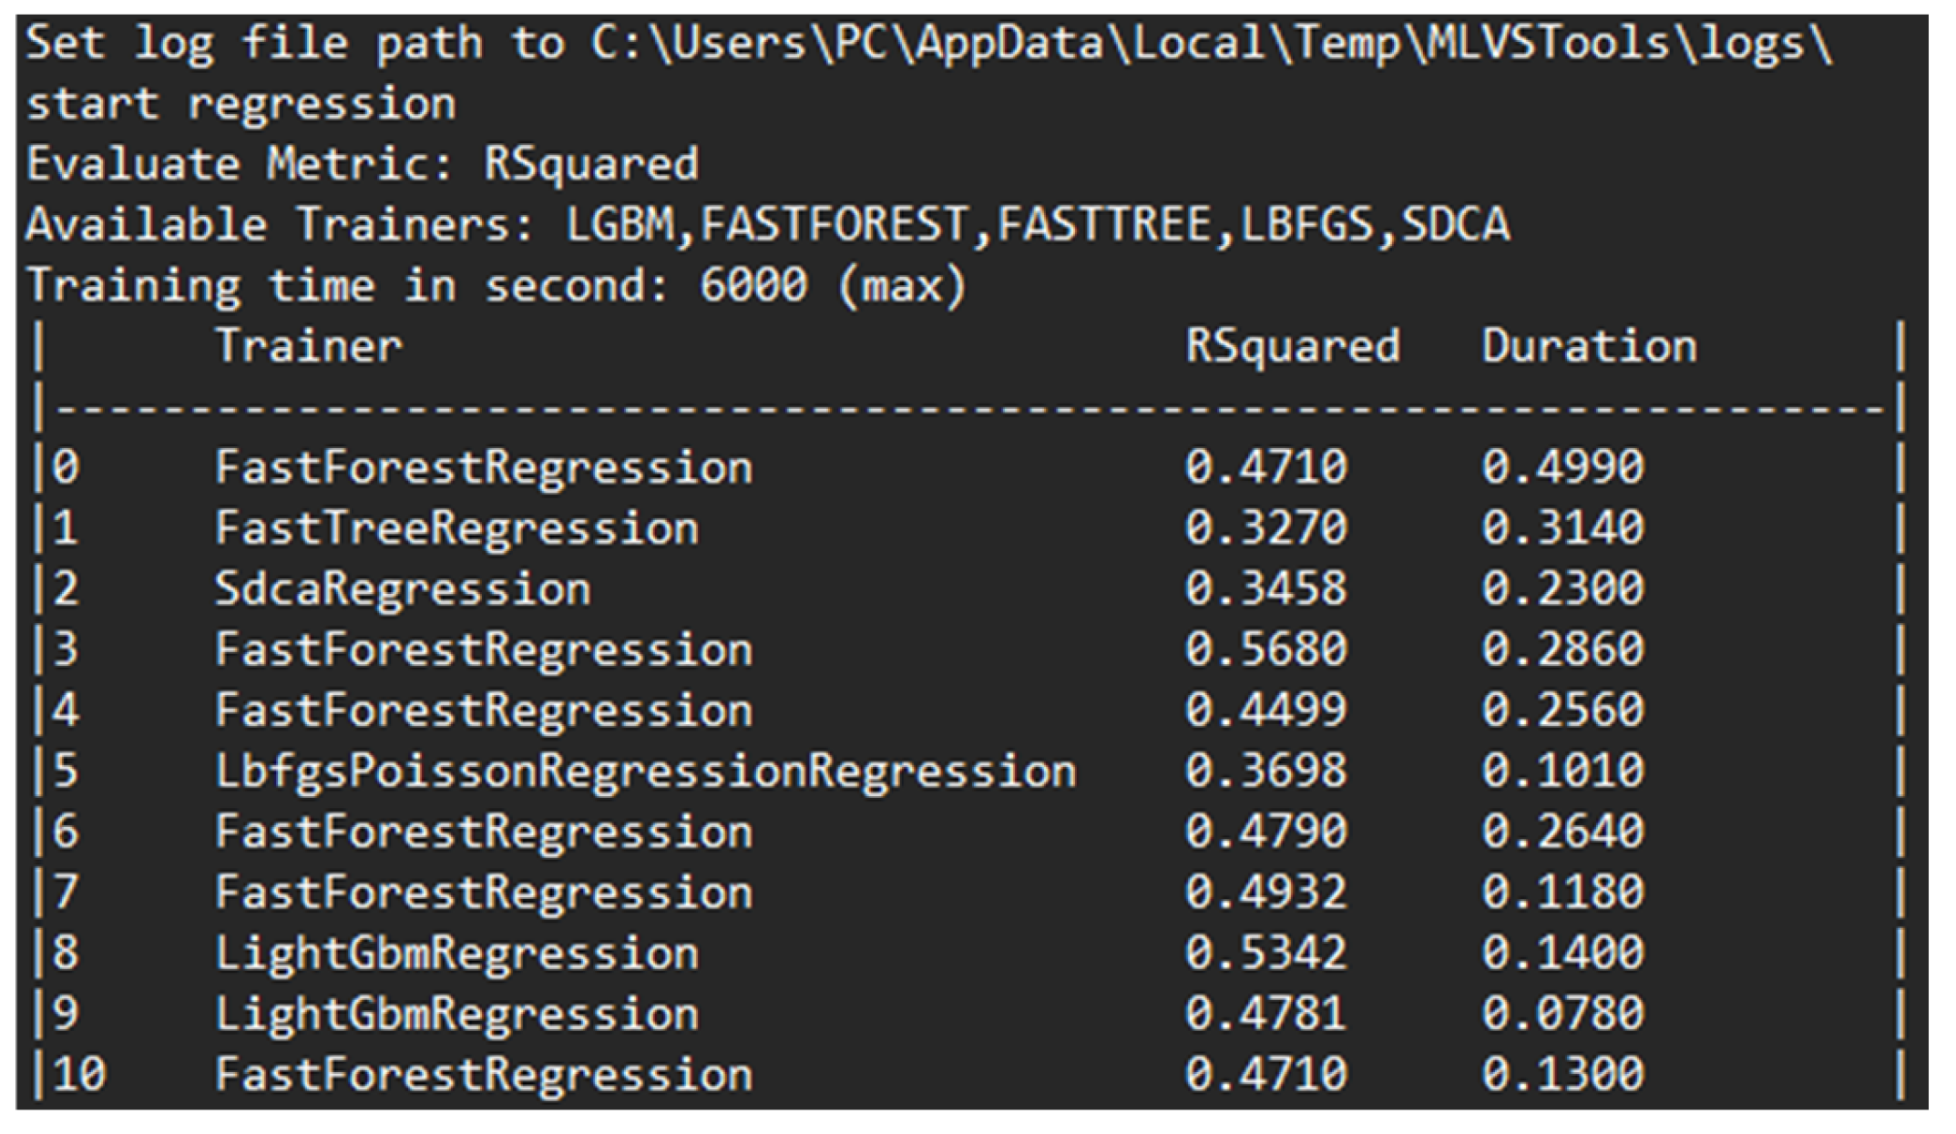Click the RSquared value 0.5680

click(x=1265, y=650)
